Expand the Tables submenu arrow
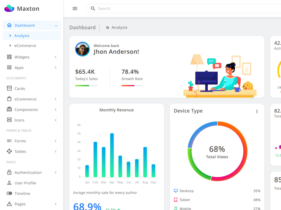Viewport: 281px width, 210px height. 56,151
